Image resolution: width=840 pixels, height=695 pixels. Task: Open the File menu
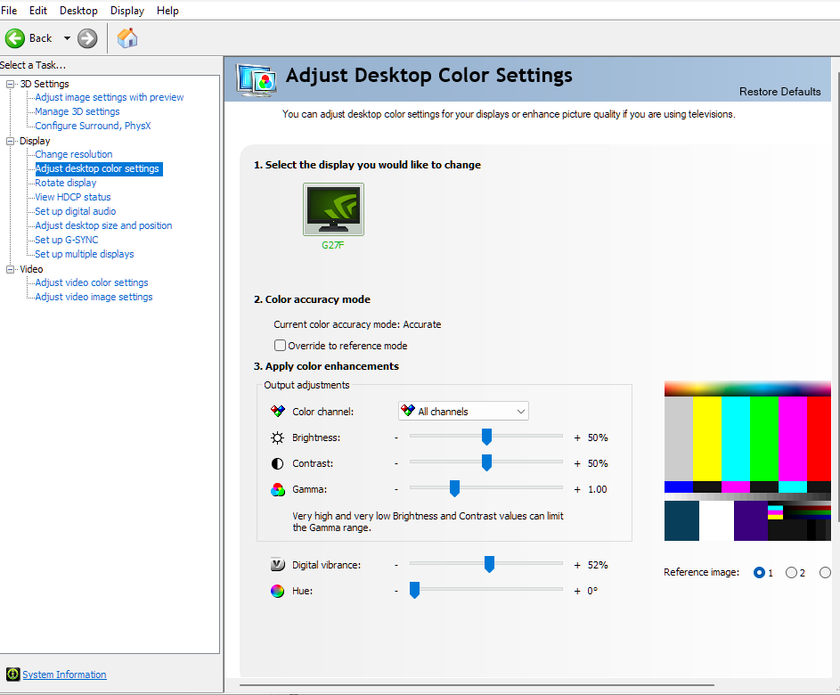(9, 11)
